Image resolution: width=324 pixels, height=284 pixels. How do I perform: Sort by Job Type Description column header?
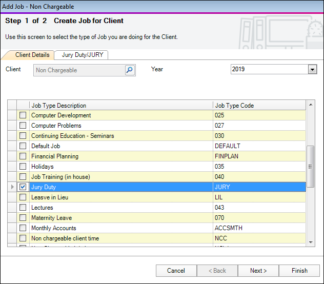[x=120, y=106]
